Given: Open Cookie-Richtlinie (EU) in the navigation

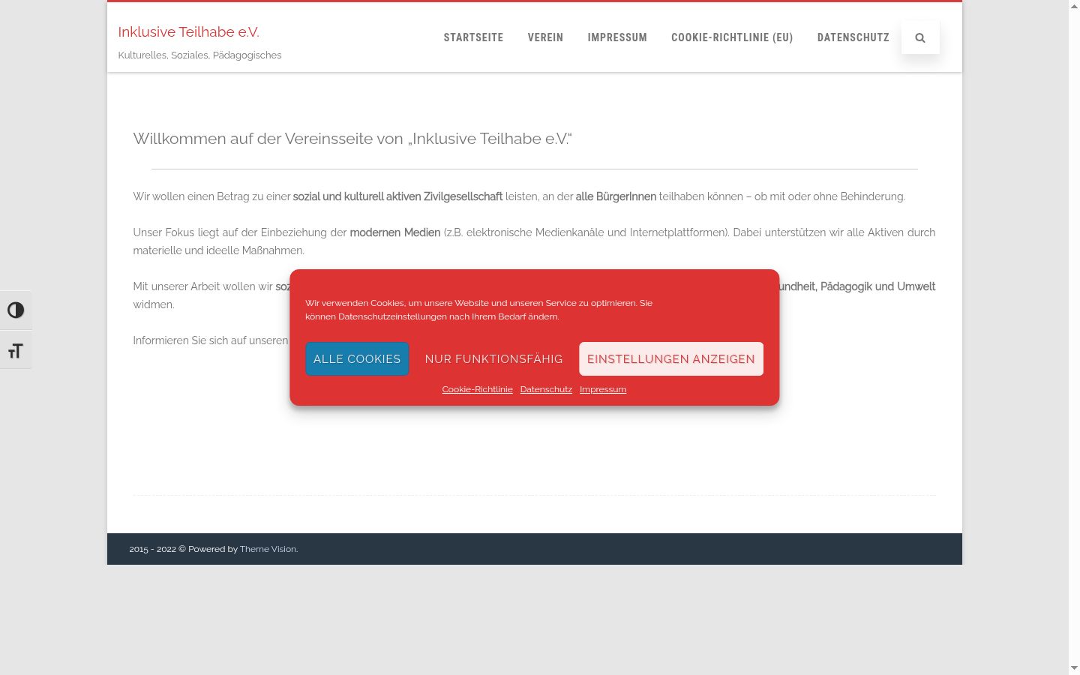Looking at the screenshot, I should (732, 37).
